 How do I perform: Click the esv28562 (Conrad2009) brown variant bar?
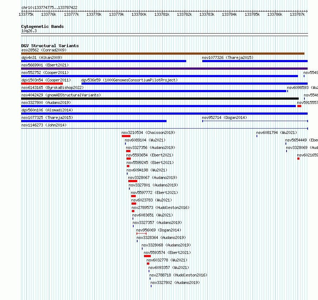tap(163, 54)
